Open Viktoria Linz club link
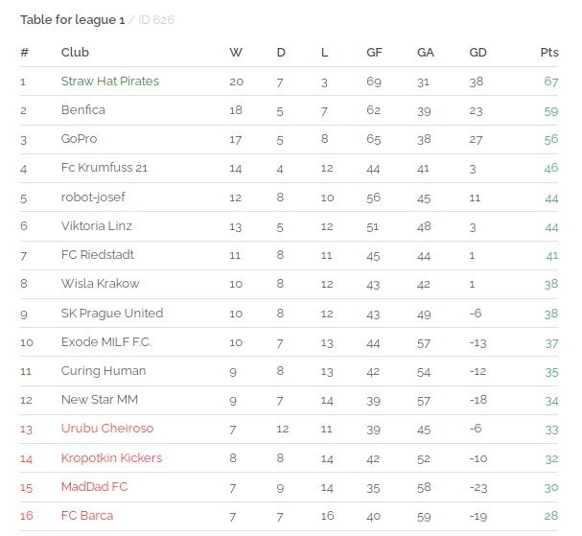Screen dimensions: 582x536 [97, 225]
